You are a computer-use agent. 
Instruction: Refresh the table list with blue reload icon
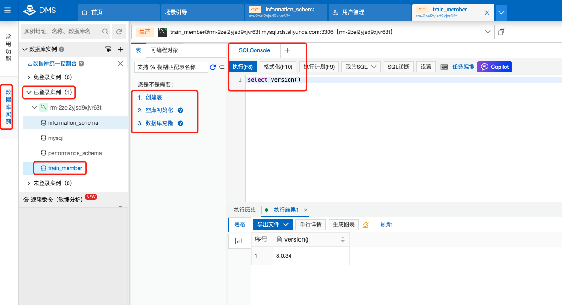tap(213, 67)
